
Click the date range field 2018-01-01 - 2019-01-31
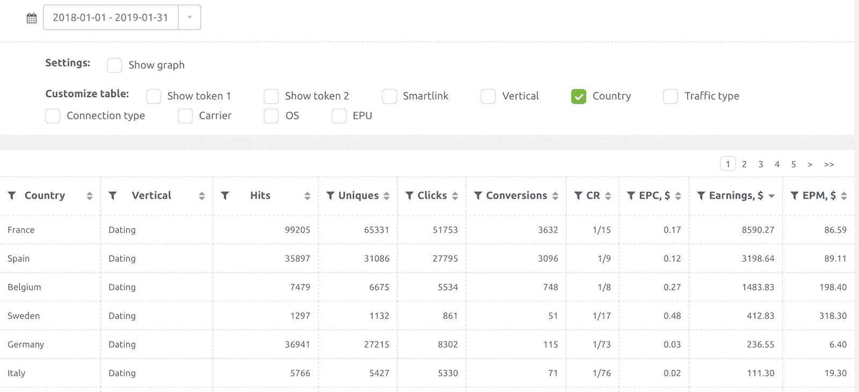(x=111, y=18)
